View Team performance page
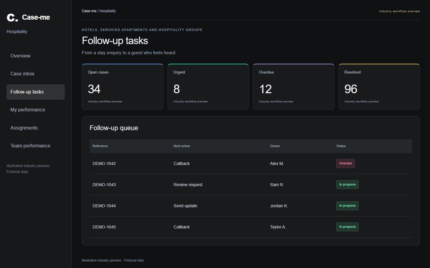 tap(36, 146)
